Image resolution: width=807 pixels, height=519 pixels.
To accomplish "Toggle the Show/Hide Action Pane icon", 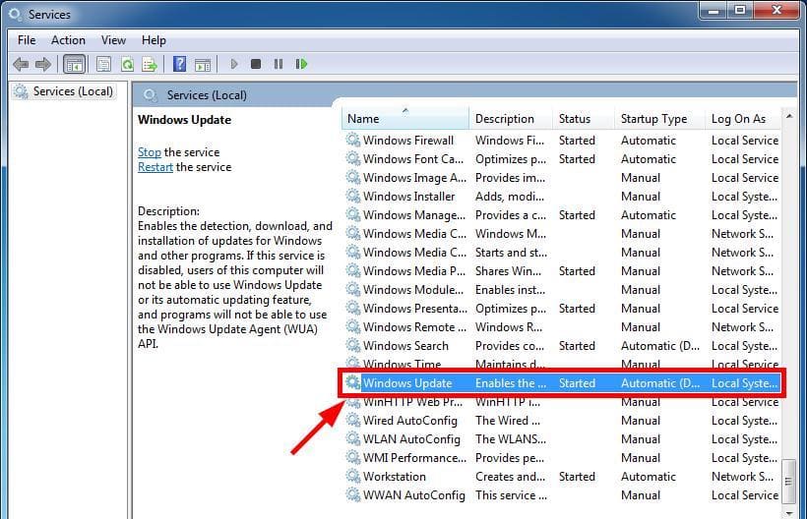I will (x=202, y=64).
